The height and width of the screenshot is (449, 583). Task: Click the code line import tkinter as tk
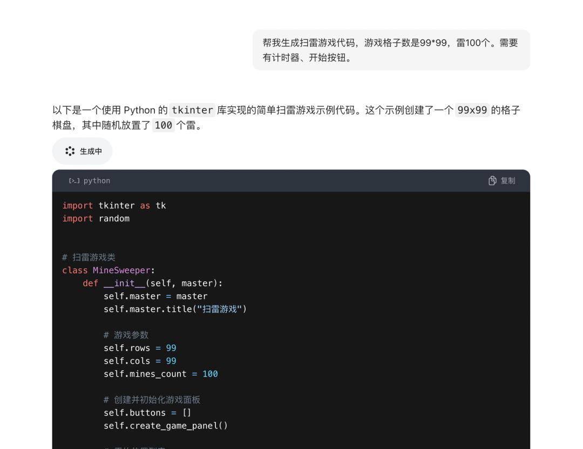pos(114,206)
